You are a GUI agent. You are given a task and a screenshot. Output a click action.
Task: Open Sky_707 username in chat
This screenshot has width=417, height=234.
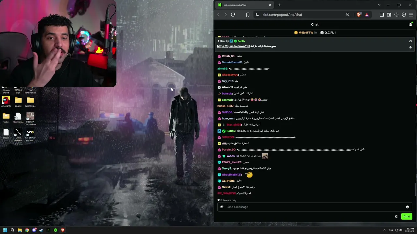pos(228,81)
